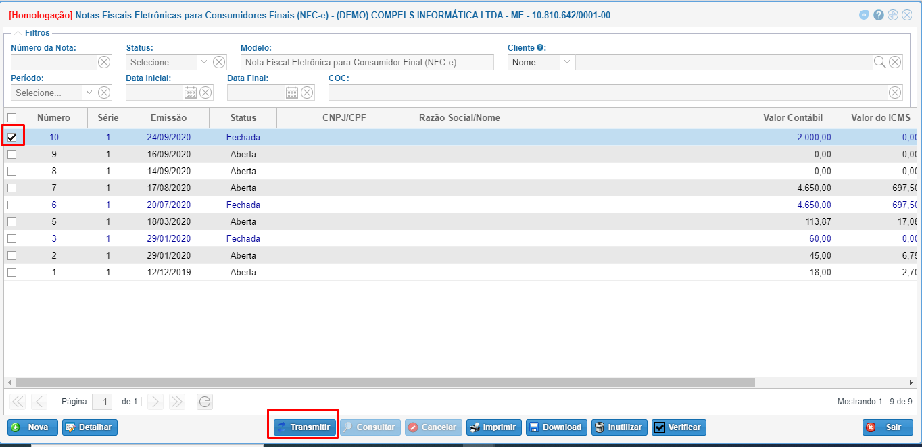Open the Data Inicial calendar picker
This screenshot has height=447, width=922.
pos(191,93)
